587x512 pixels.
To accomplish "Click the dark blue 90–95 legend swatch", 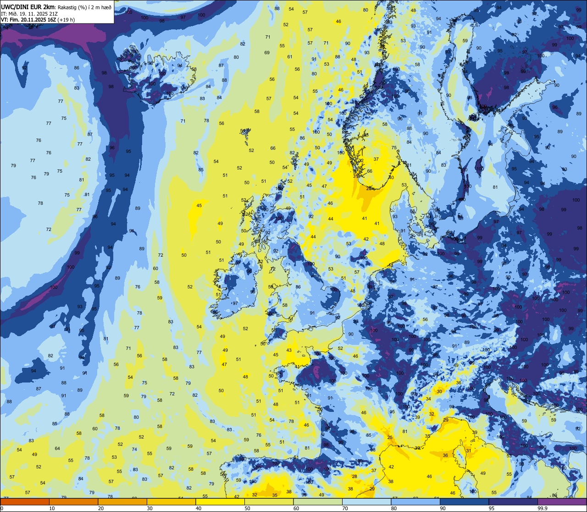I will (464, 502).
